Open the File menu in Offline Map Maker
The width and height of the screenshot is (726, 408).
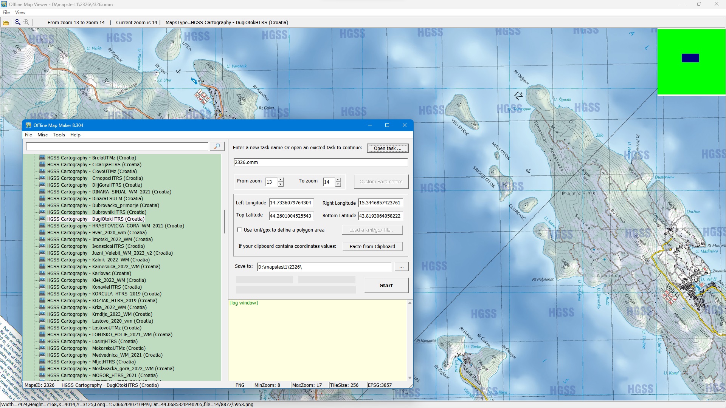click(x=28, y=135)
